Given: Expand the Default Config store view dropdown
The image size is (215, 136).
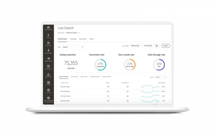Looking at the screenshot, I should pos(73,33).
